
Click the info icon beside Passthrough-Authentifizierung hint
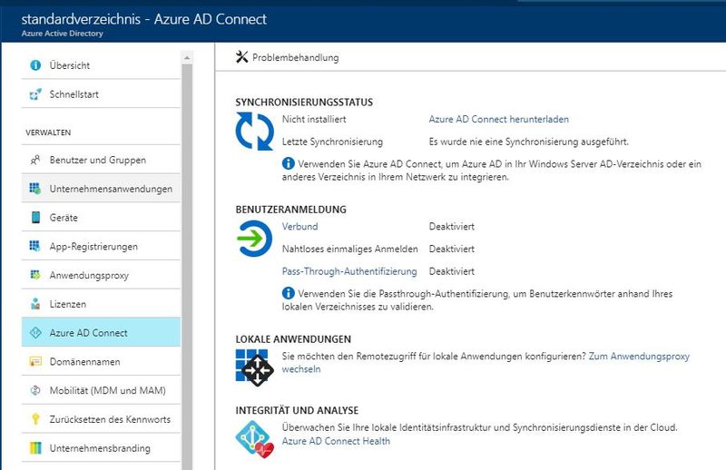[288, 293]
